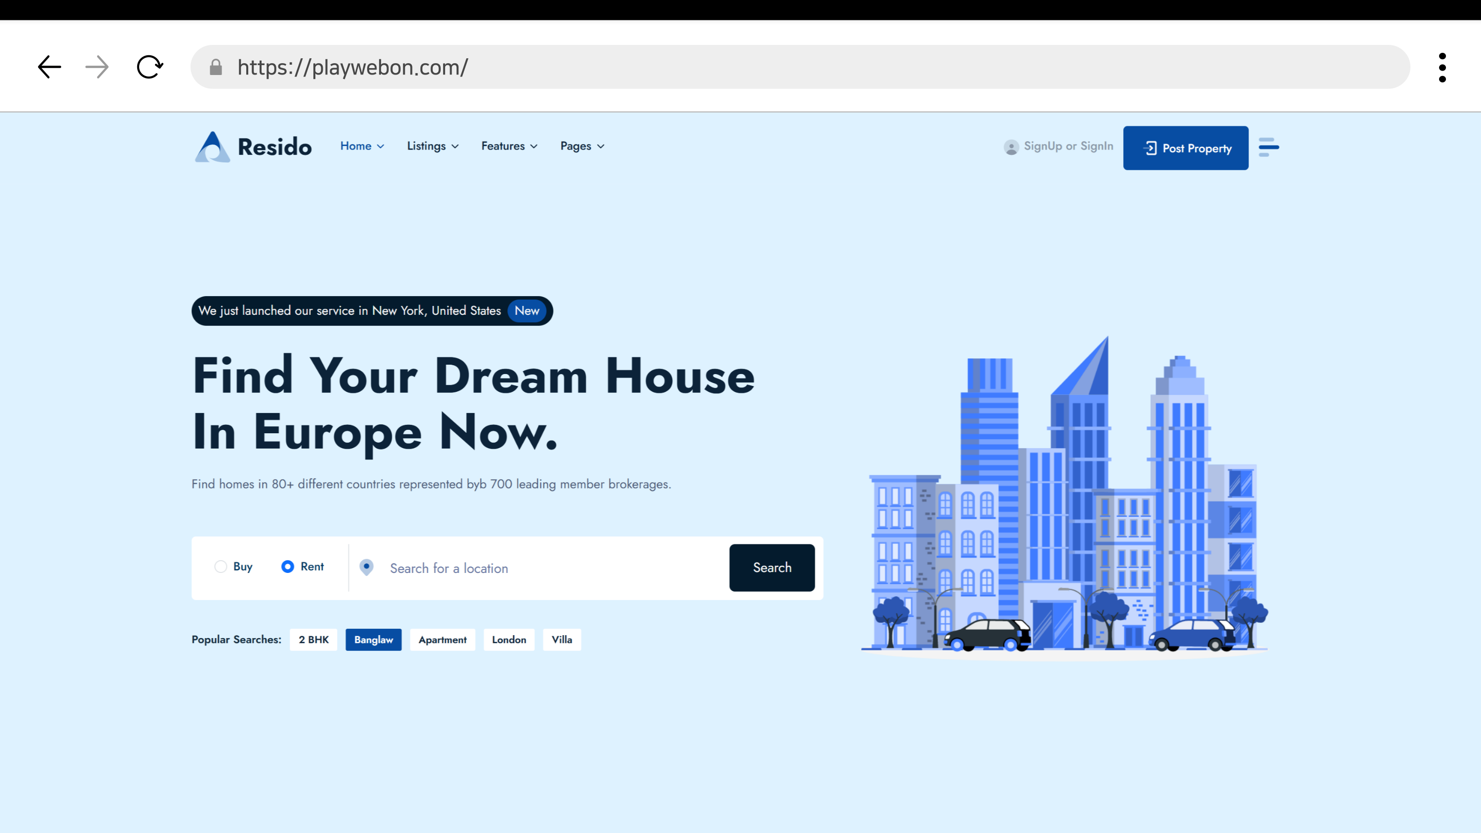Click the New badge in the announcement

(527, 311)
